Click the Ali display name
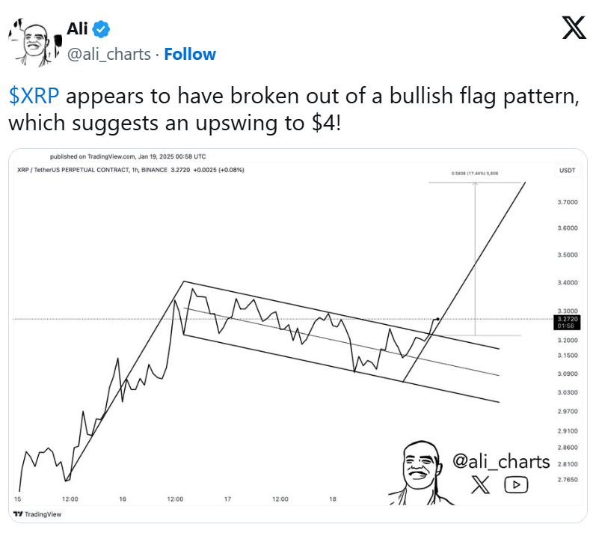596x533 pixels. (78, 28)
